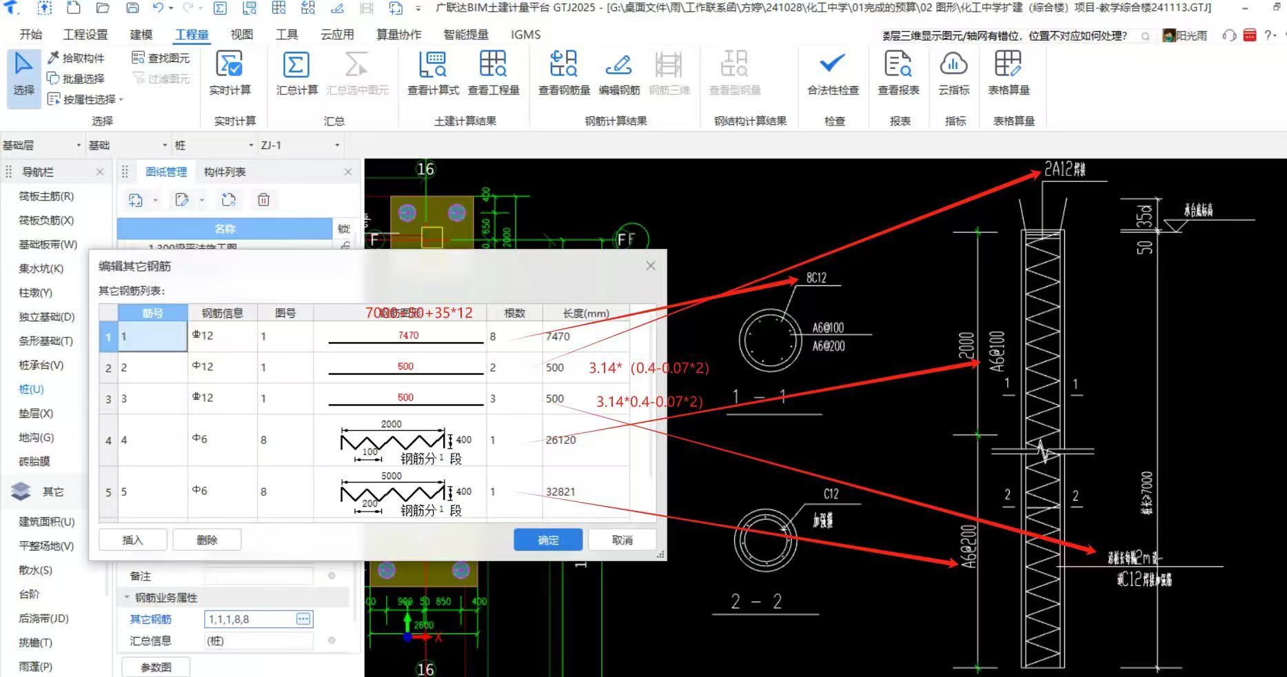Viewport: 1287px width, 677px height.
Task: Switch to the 建模 ribbon tab
Action: tap(141, 34)
